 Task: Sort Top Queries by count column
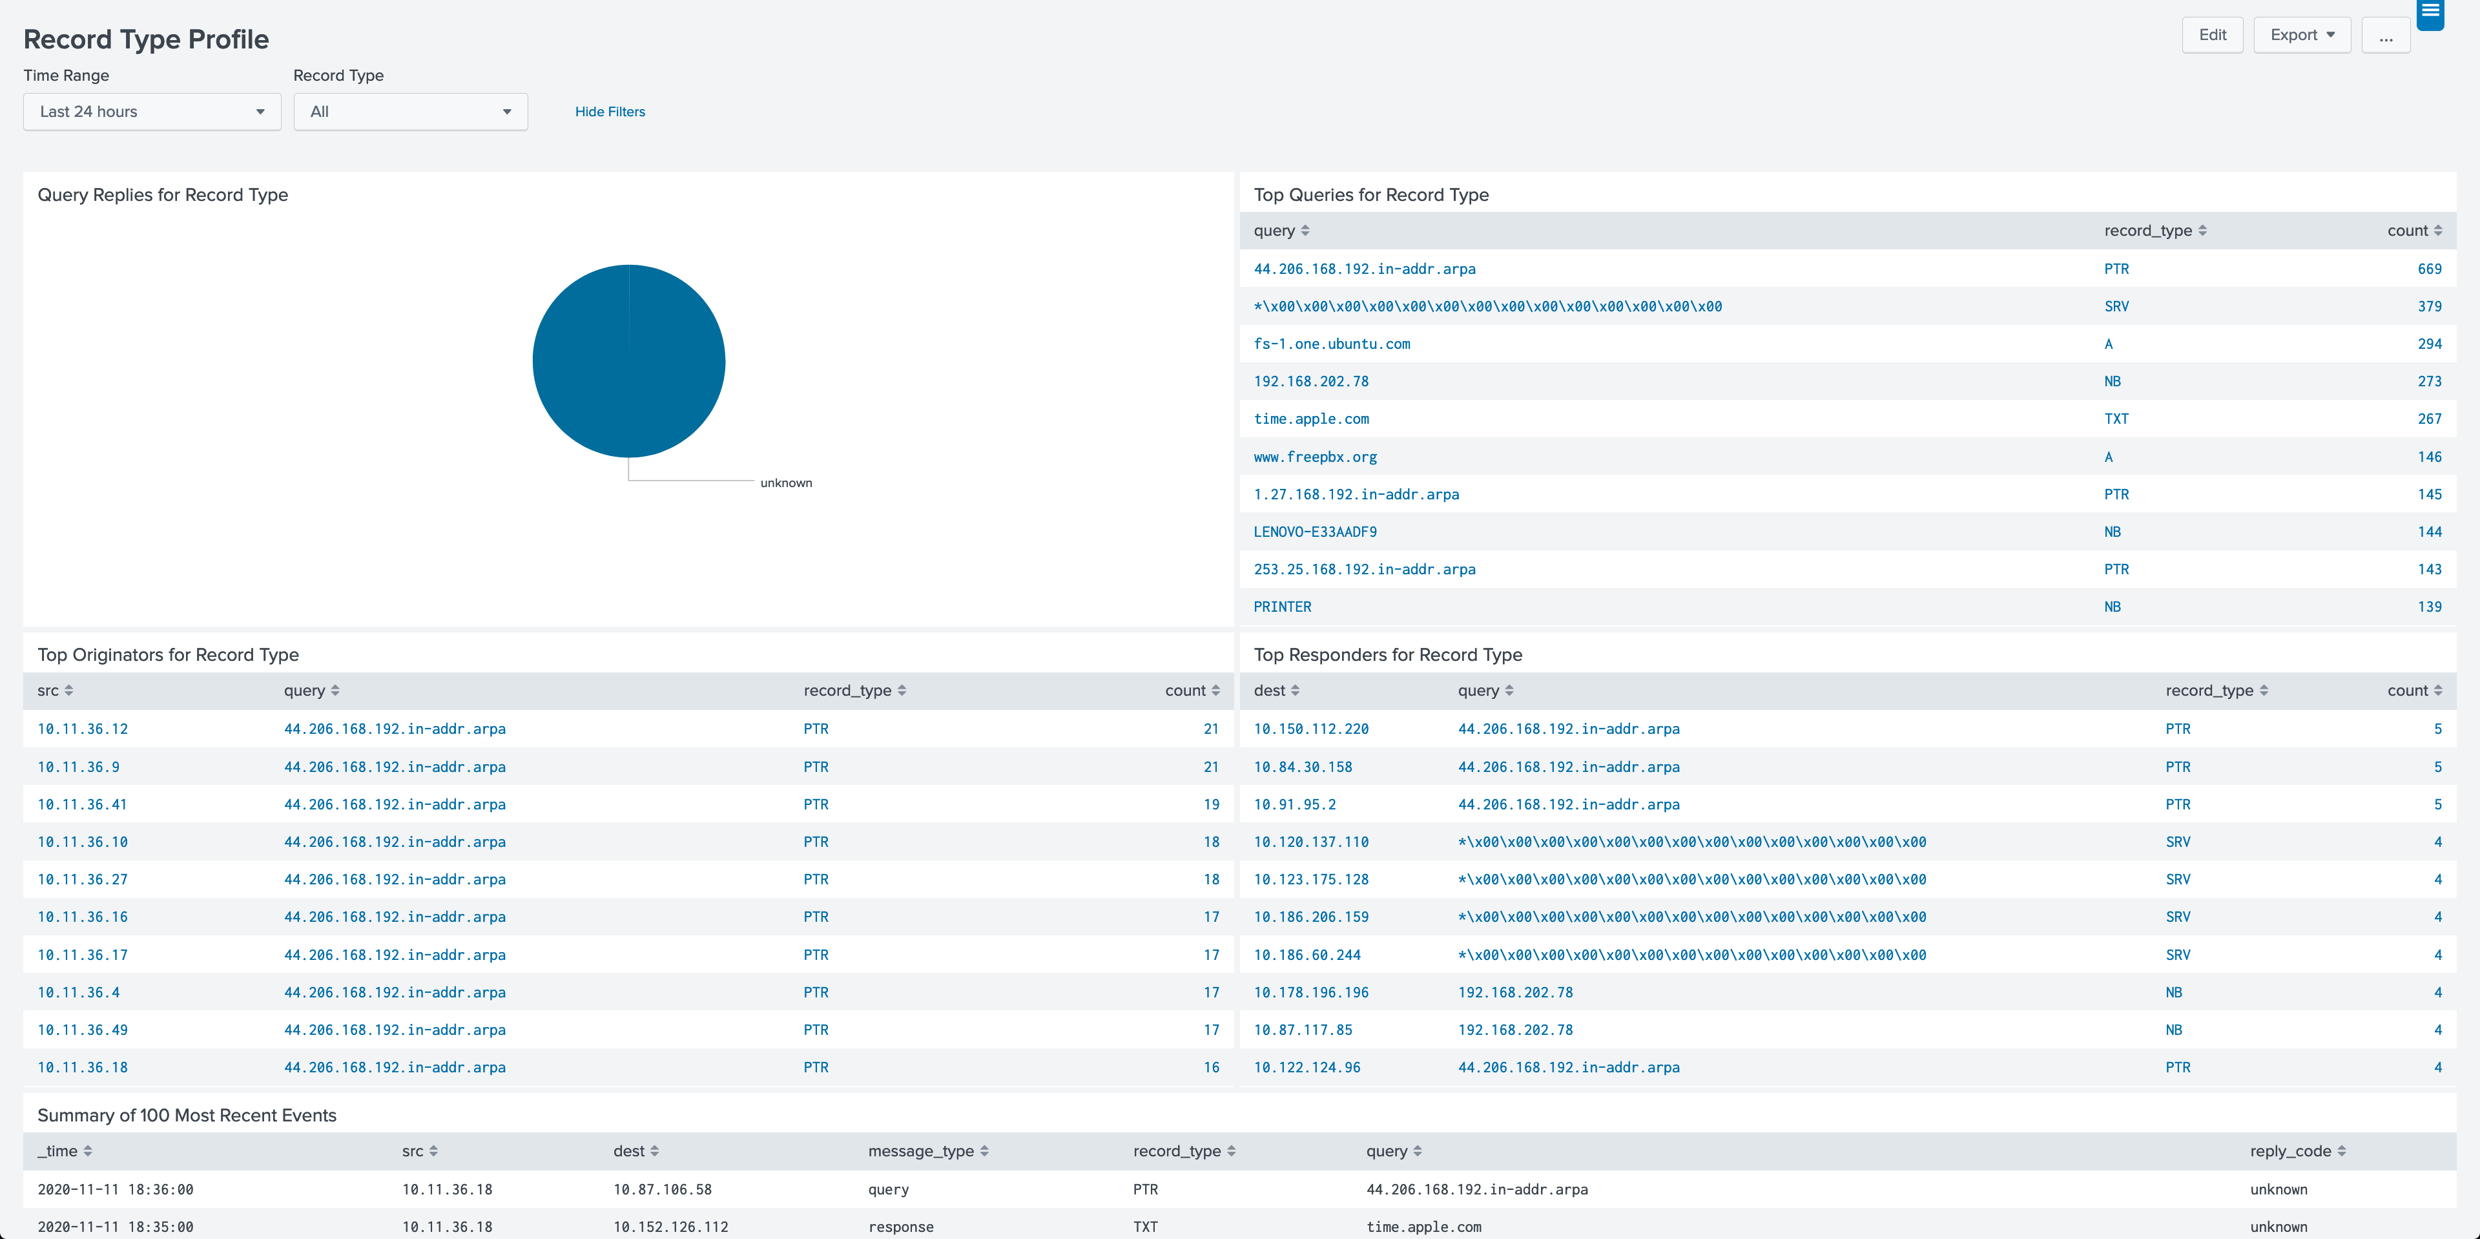pyautogui.click(x=2415, y=231)
